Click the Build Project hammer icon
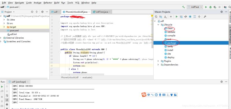 [x=183, y=7]
